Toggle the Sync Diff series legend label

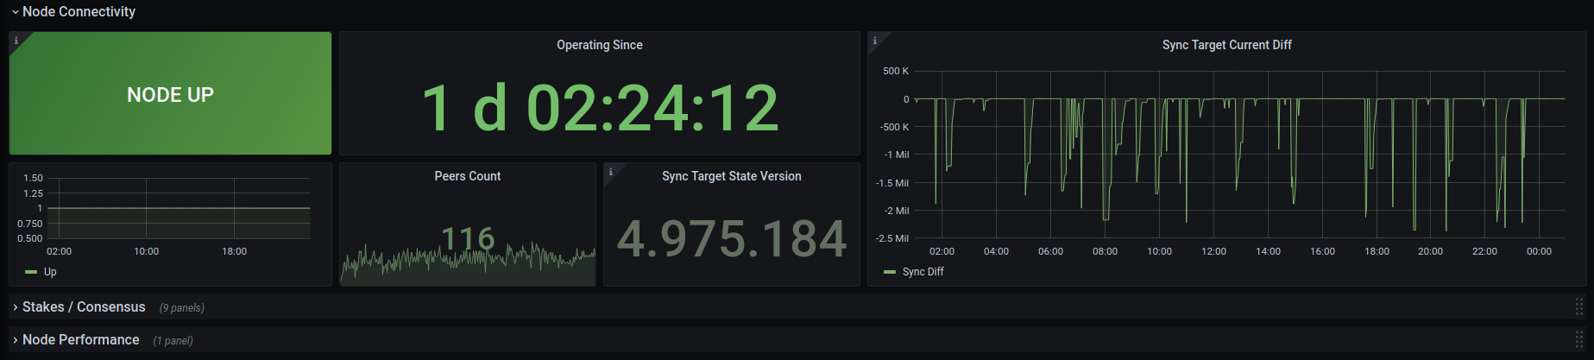pyautogui.click(x=923, y=272)
